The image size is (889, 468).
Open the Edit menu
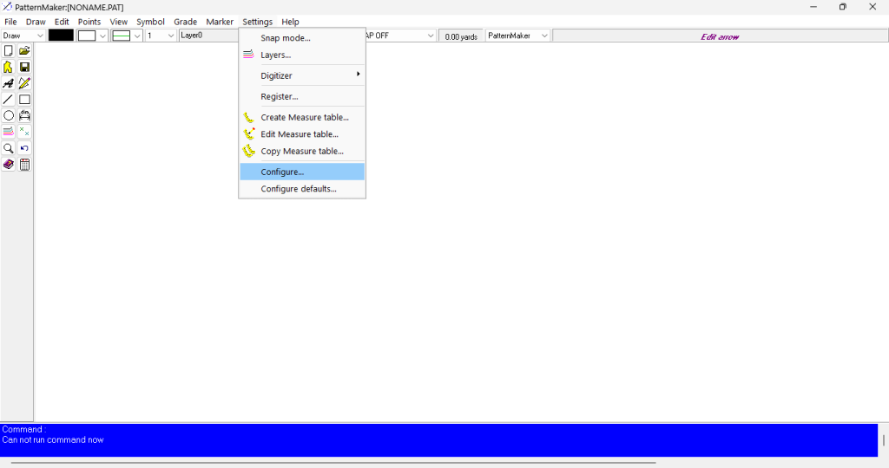[62, 22]
